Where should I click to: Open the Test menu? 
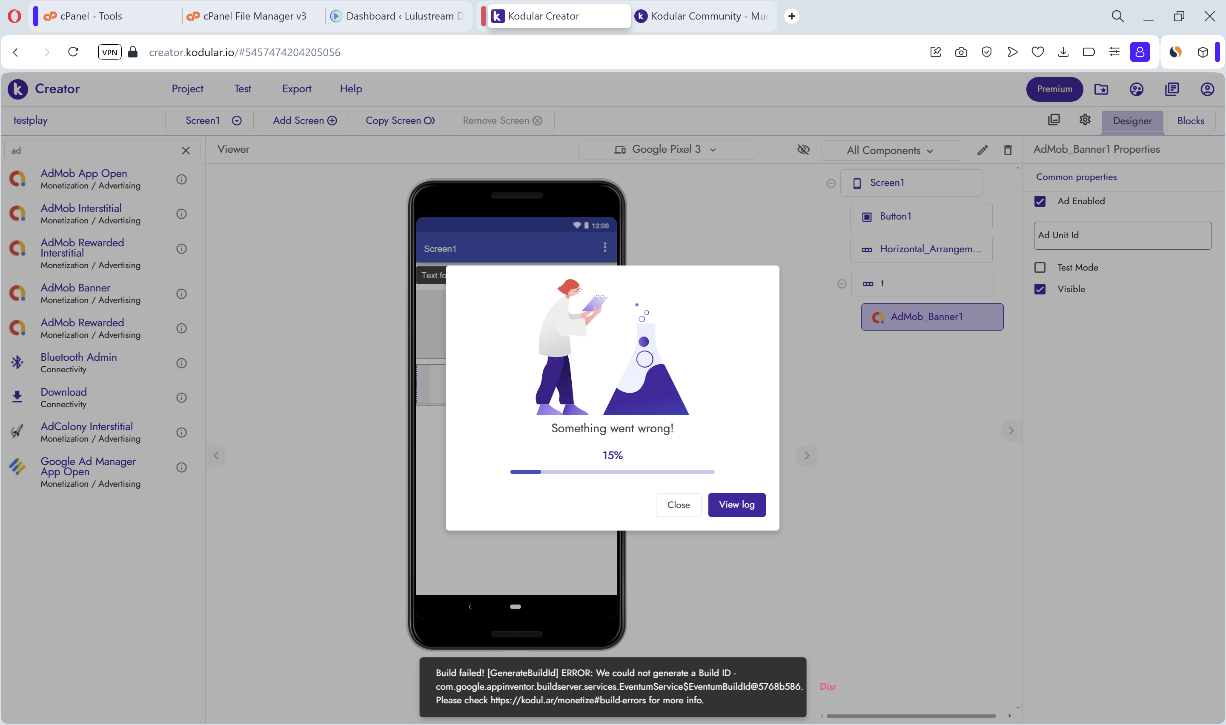coord(242,89)
